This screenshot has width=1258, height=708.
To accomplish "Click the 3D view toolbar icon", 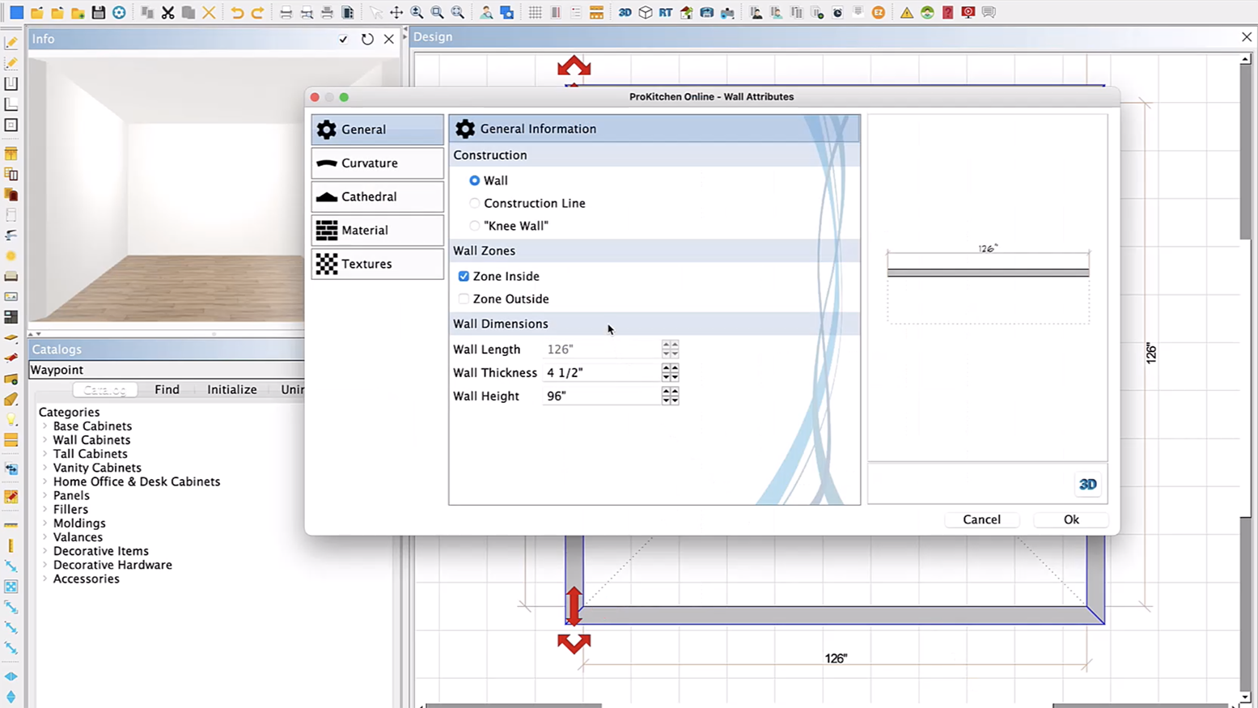I will tap(625, 12).
